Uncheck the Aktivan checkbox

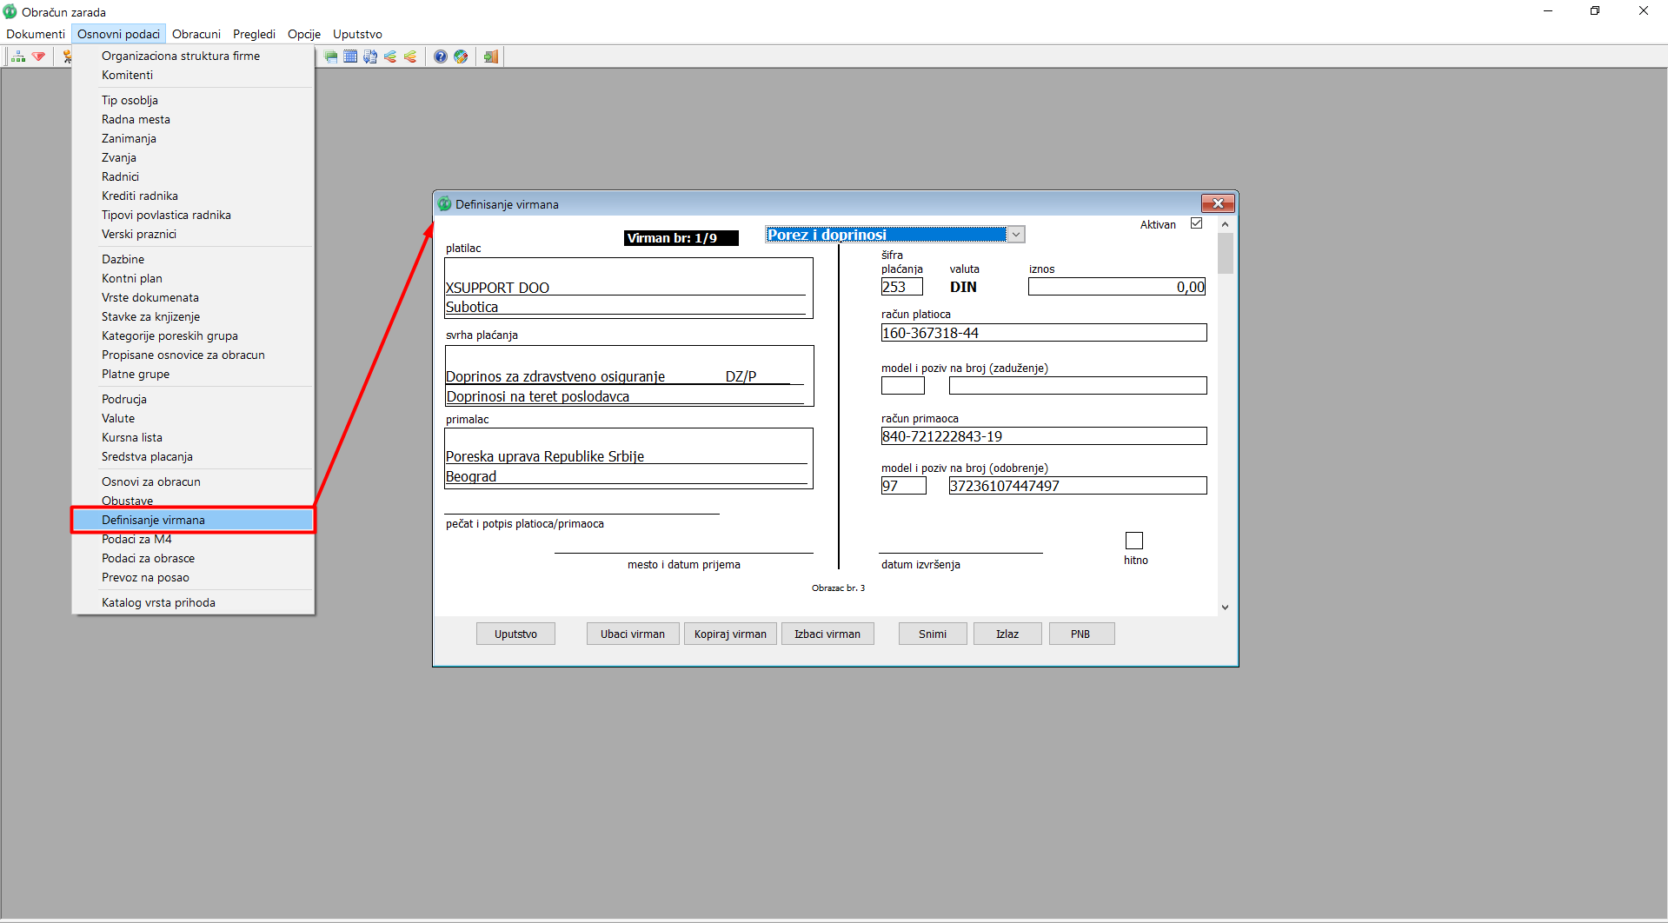1196,223
